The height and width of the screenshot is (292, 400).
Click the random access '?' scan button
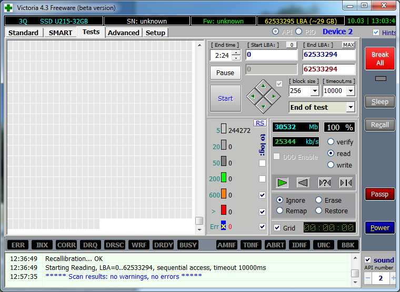[x=325, y=183]
